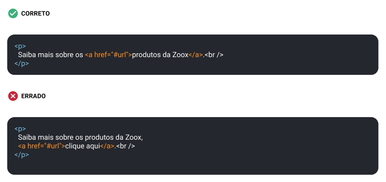Click closing </p> tag in second code block
This screenshot has width=386, height=182.
tap(22, 155)
